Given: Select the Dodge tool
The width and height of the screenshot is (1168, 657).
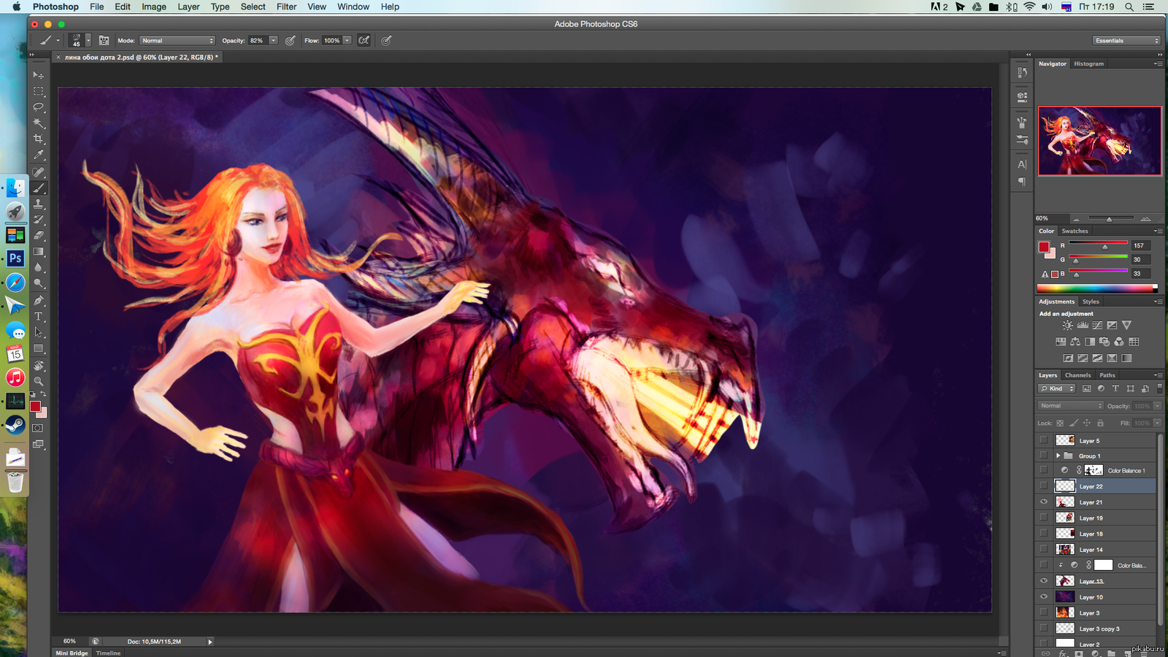Looking at the screenshot, I should tap(39, 284).
